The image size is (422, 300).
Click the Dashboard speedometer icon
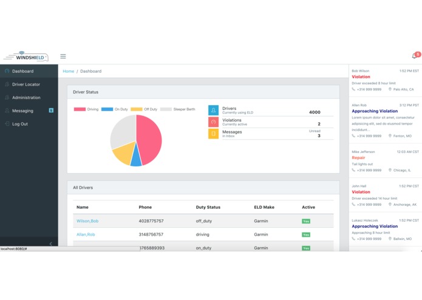pos(7,71)
